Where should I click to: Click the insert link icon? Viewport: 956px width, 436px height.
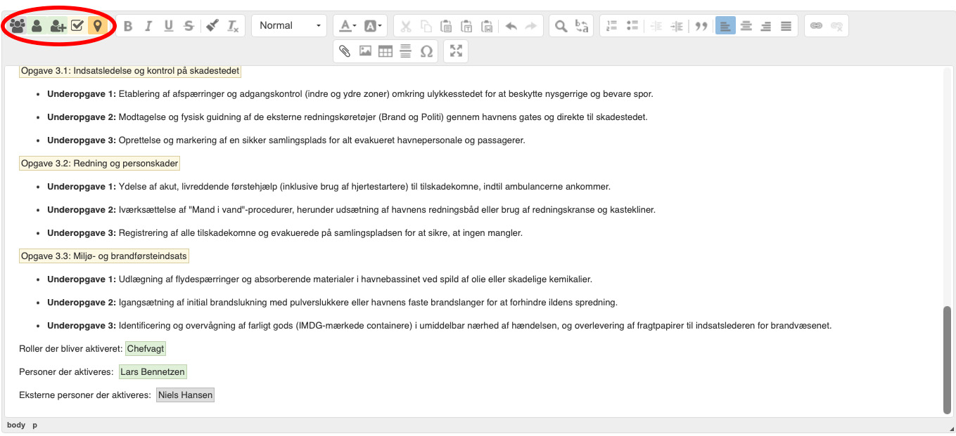click(816, 26)
